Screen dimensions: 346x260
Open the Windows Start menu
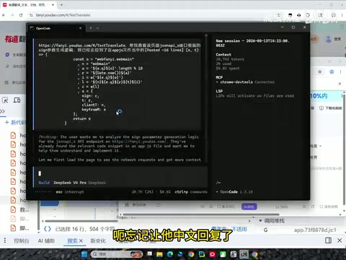pos(84,254)
